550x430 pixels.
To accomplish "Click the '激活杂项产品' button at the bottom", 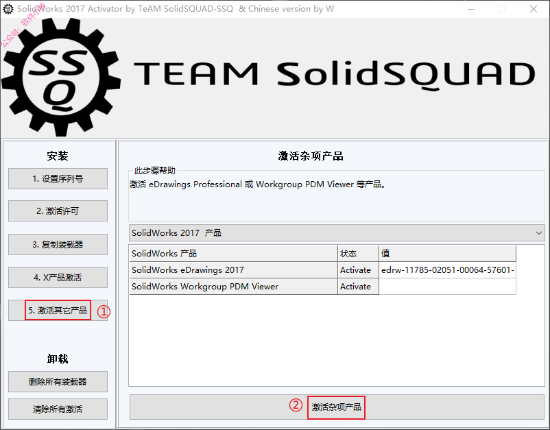I will point(337,407).
